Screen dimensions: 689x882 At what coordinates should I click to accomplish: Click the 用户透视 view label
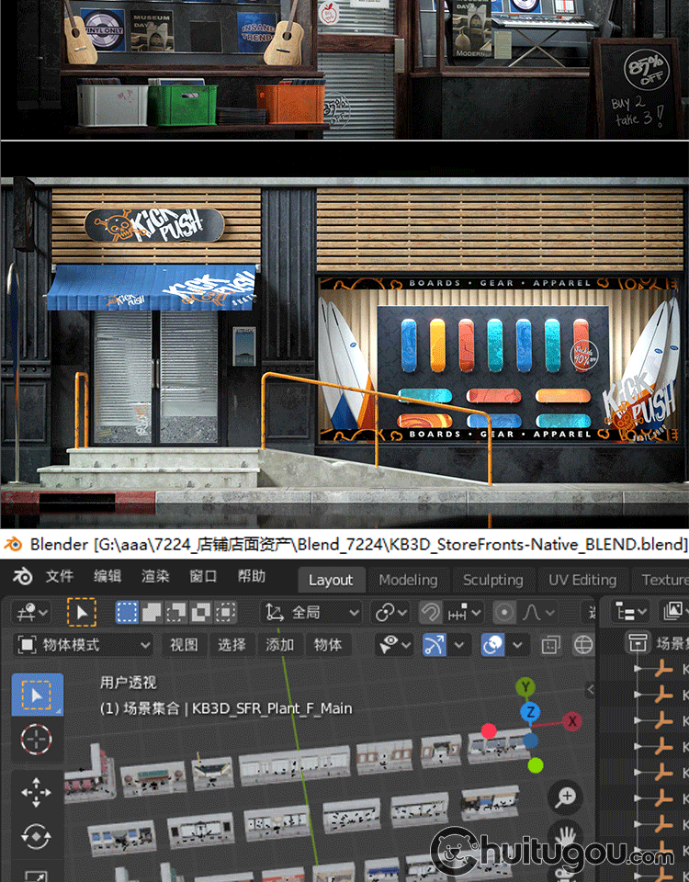[x=129, y=683]
